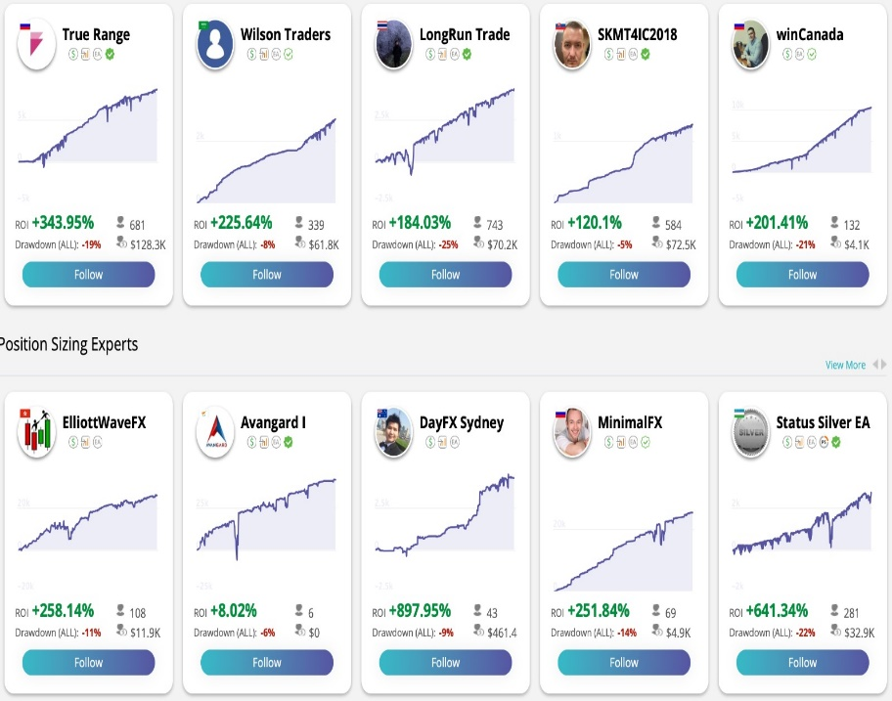
Task: Click the funds icon beside $61.8K
Action: point(298,242)
